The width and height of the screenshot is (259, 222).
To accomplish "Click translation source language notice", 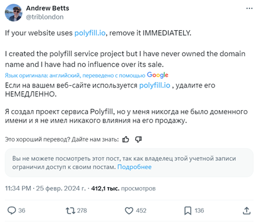I will 75,75.
